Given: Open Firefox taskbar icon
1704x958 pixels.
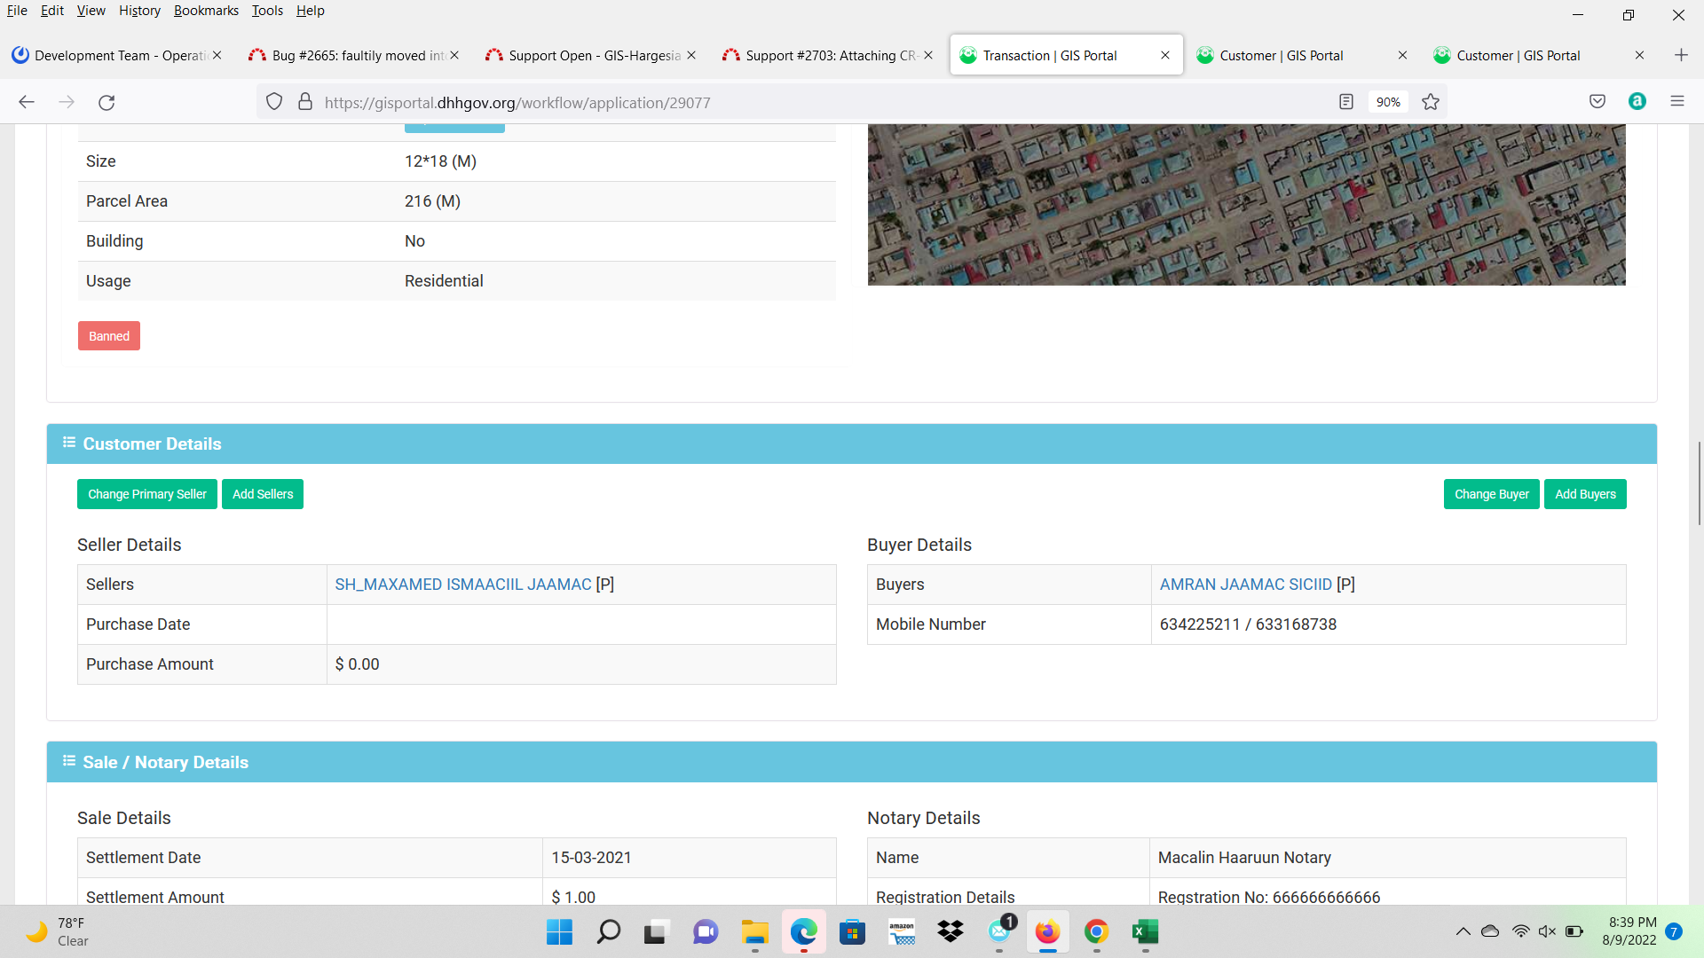Looking at the screenshot, I should 1047,932.
